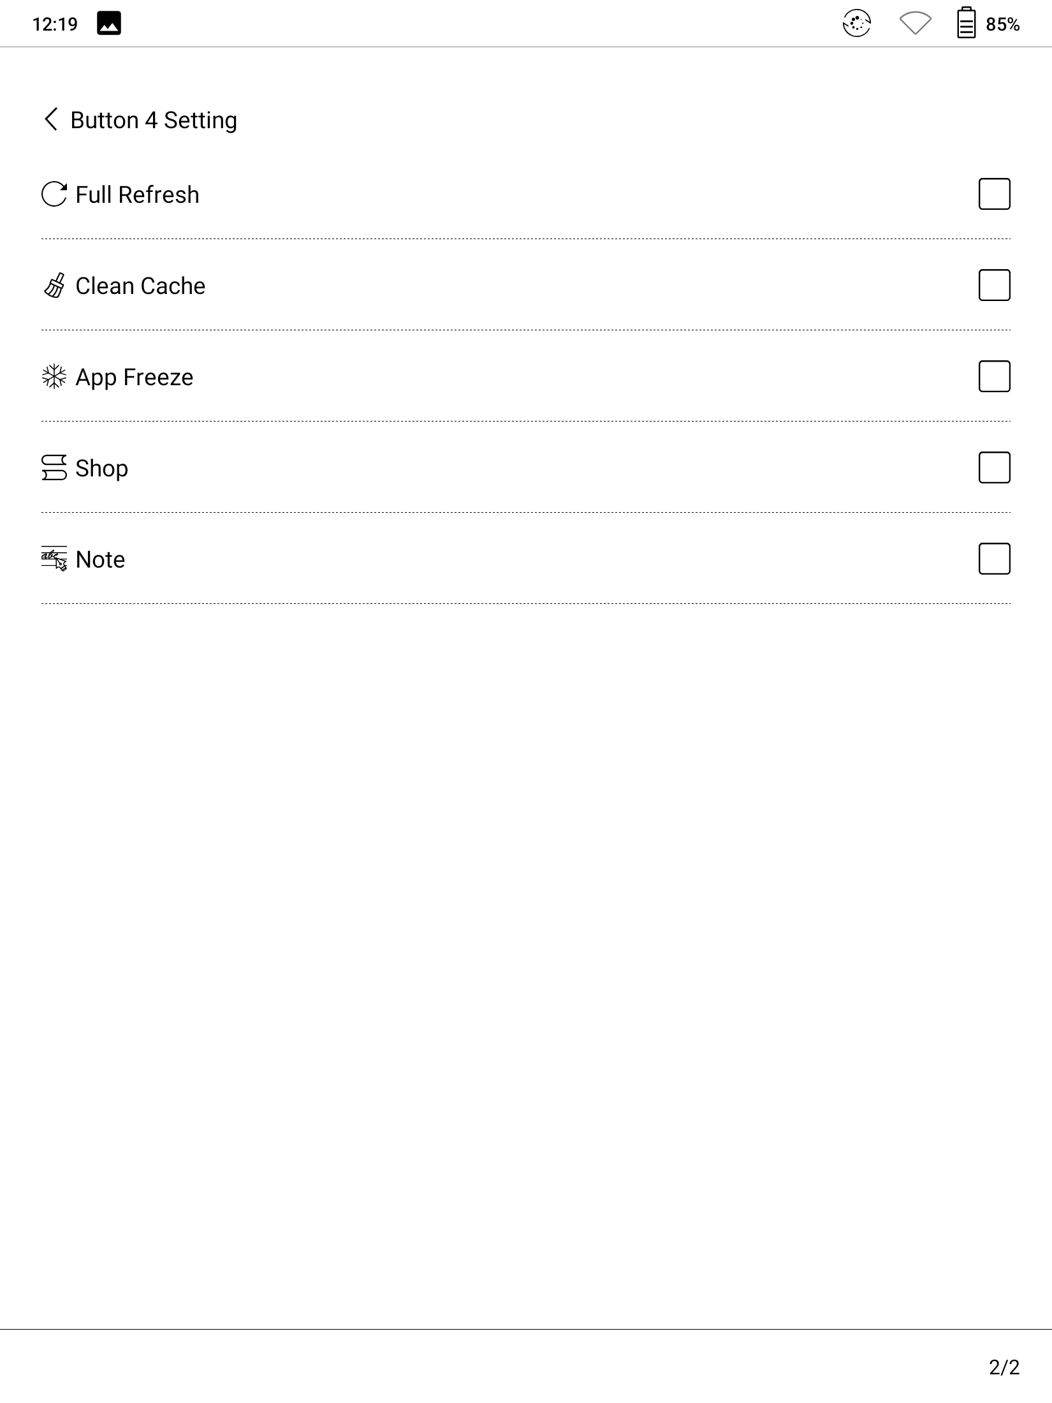This screenshot has height=1403, width=1052.
Task: Mark the Note checkbox
Action: (994, 559)
